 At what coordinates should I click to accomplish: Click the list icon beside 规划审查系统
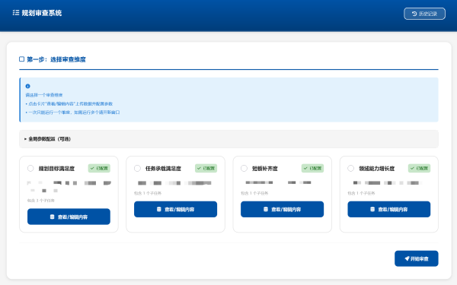coord(16,13)
